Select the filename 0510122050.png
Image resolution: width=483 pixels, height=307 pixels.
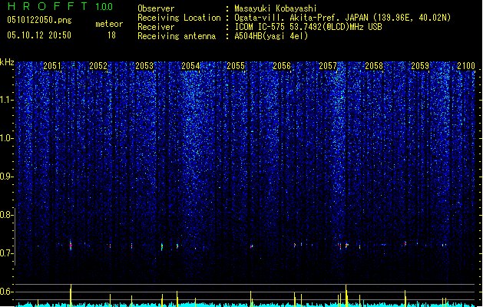[39, 20]
